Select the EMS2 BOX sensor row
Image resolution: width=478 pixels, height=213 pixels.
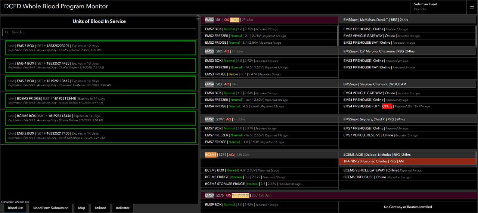pos(269,29)
